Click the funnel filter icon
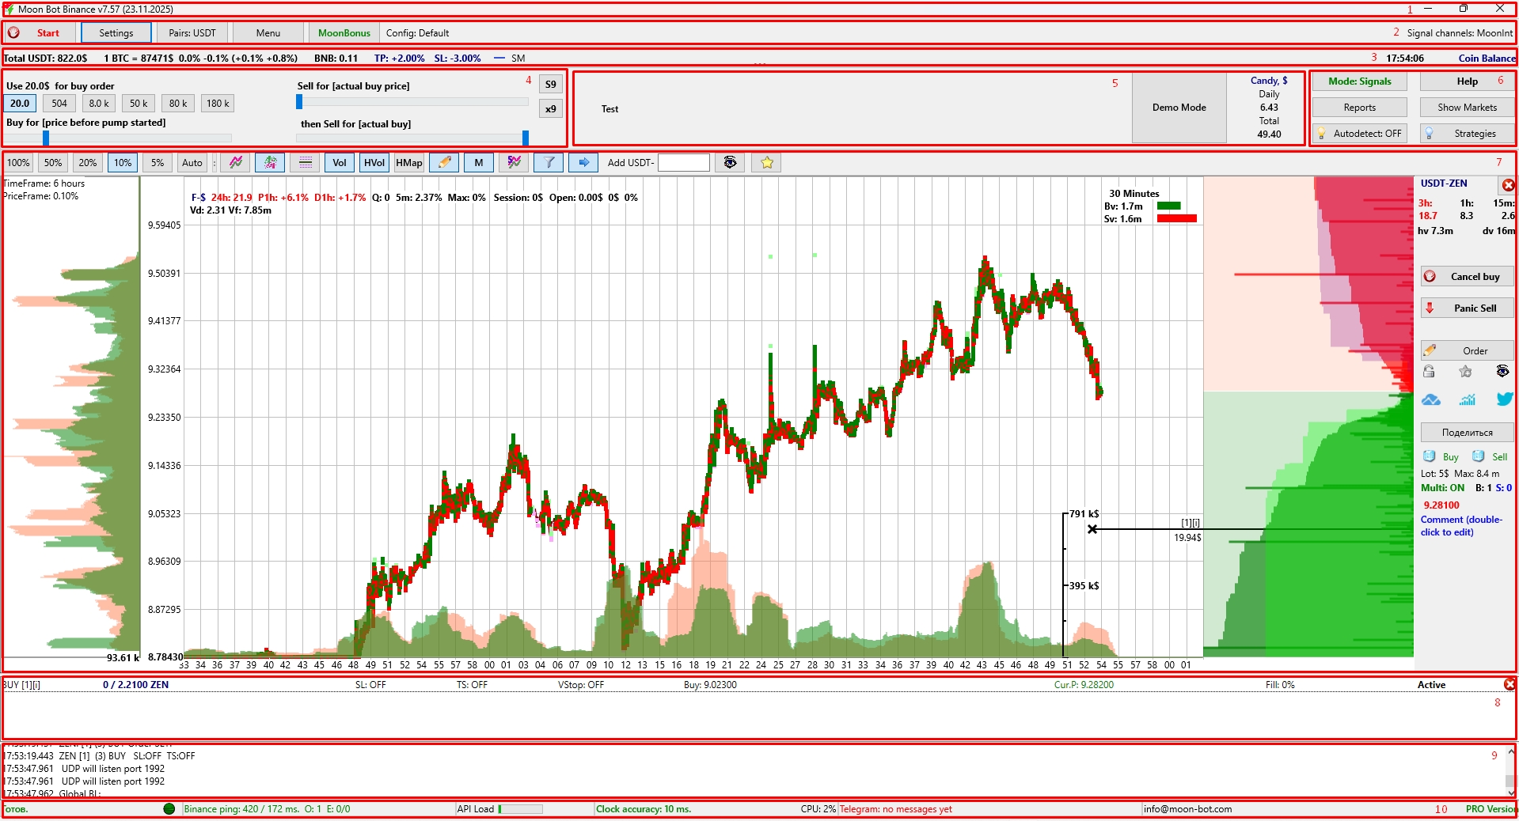This screenshot has height=821, width=1519. tap(549, 163)
